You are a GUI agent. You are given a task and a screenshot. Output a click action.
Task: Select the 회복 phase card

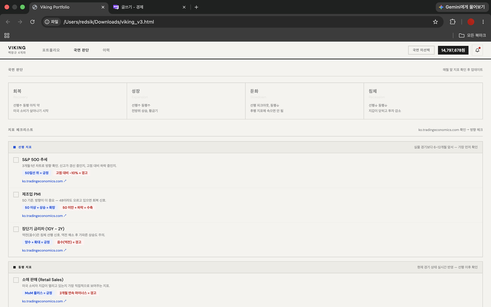68,101
